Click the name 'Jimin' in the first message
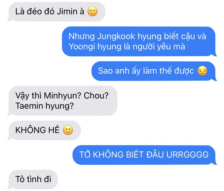The image size is (224, 191). (x=67, y=11)
